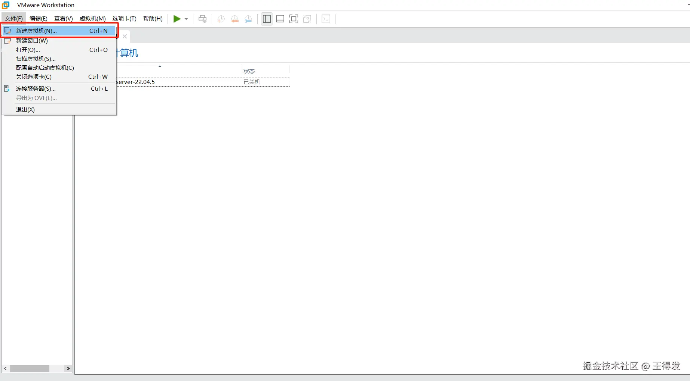Open the 编辑(E) menu
The width and height of the screenshot is (690, 381).
click(x=39, y=19)
